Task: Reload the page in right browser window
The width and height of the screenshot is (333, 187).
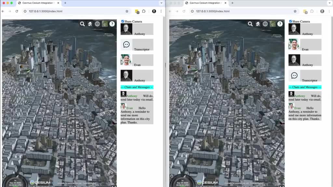Action: pos(184,11)
